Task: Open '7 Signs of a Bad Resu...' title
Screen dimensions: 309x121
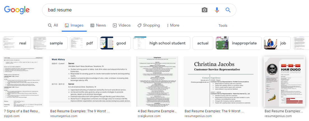Action: point(22,111)
